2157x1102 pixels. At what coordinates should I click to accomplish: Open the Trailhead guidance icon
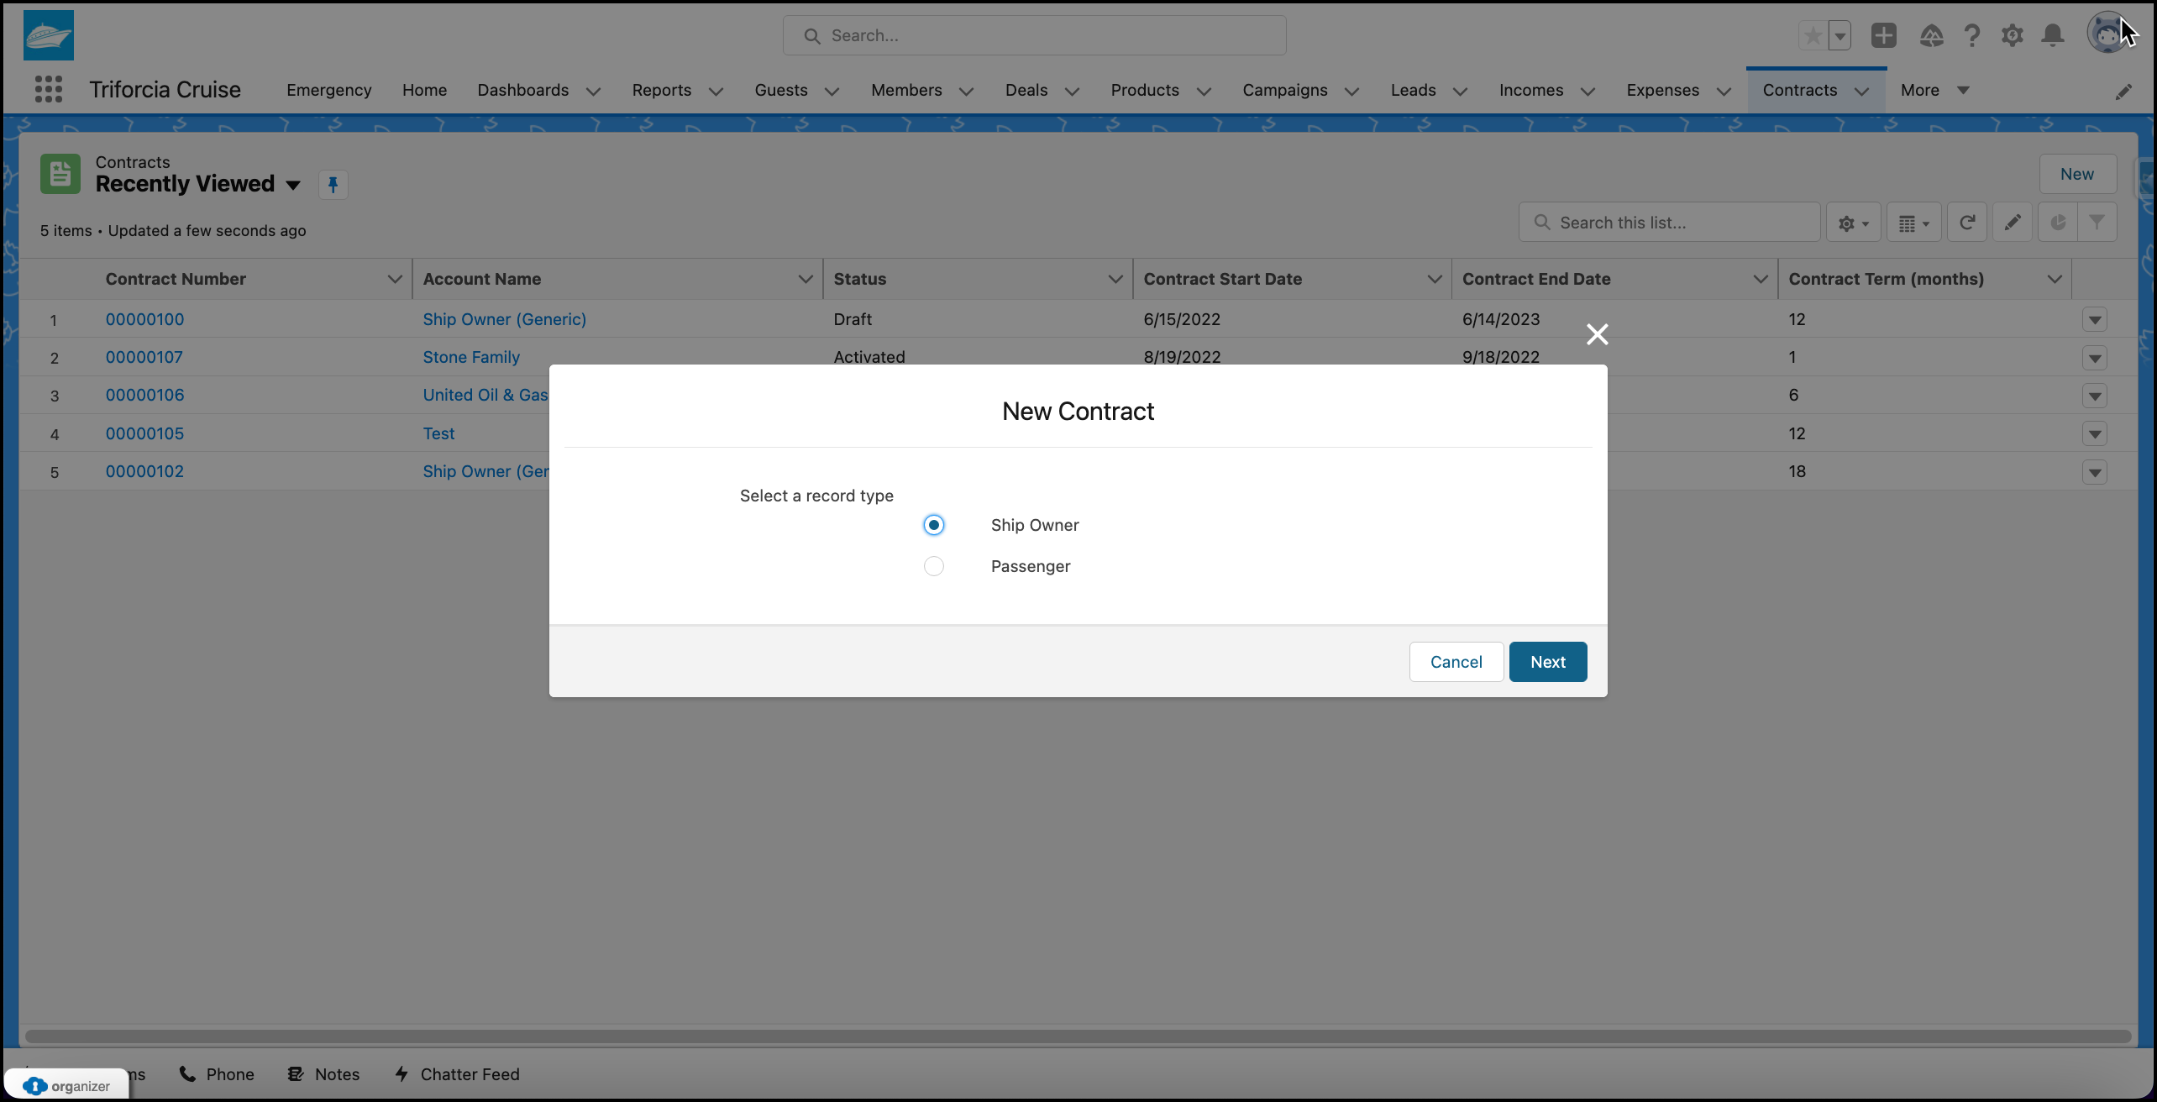(1931, 35)
